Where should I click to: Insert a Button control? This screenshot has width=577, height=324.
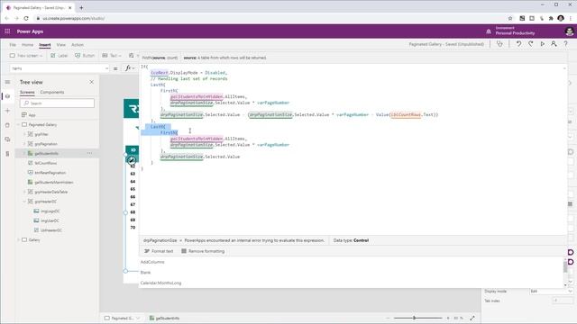click(85, 56)
